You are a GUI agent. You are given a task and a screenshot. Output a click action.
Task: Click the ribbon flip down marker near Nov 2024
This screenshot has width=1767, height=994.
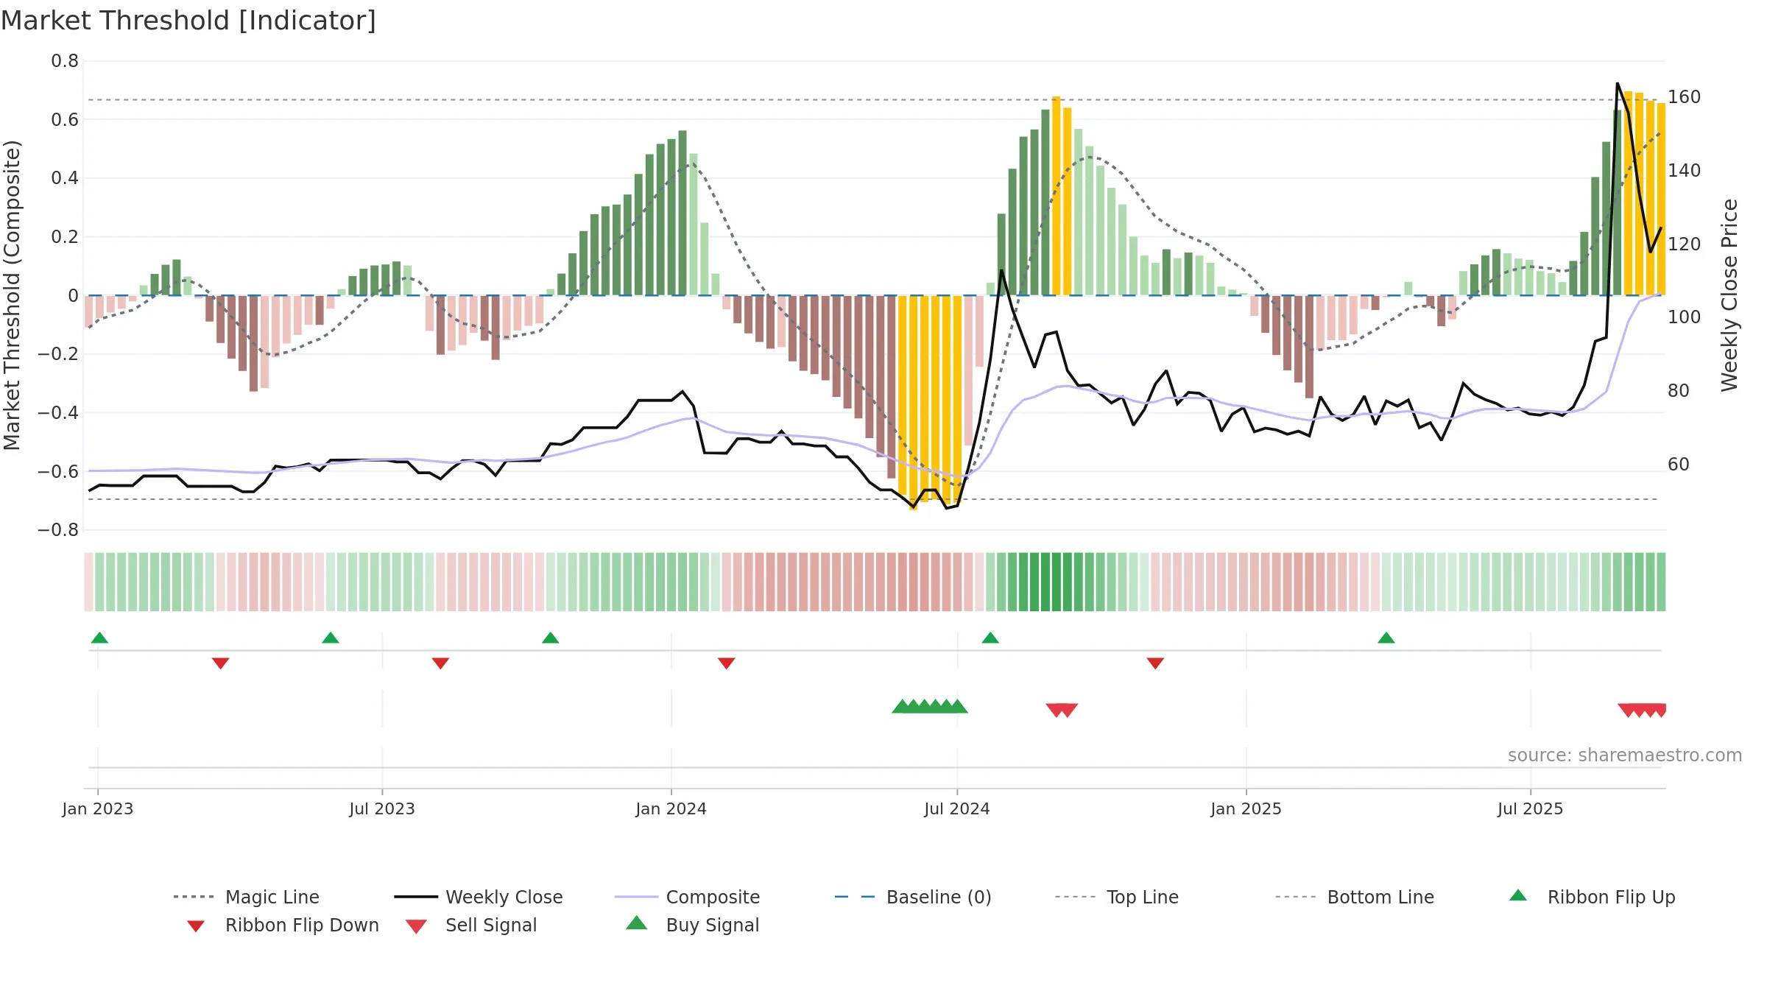pos(1155,663)
